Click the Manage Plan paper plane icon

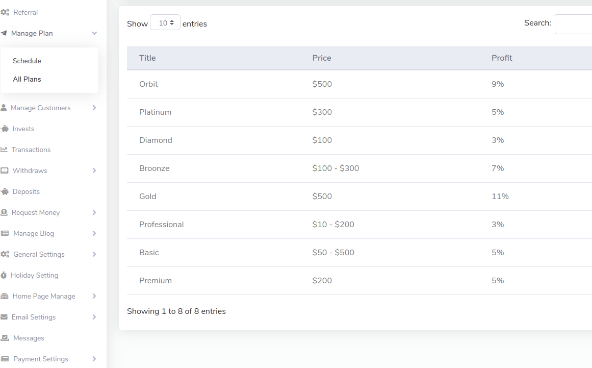coord(4,33)
